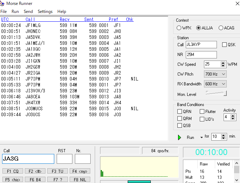The height and width of the screenshot is (183, 240).
Task: Open the Settings menu
Action: (45, 12)
